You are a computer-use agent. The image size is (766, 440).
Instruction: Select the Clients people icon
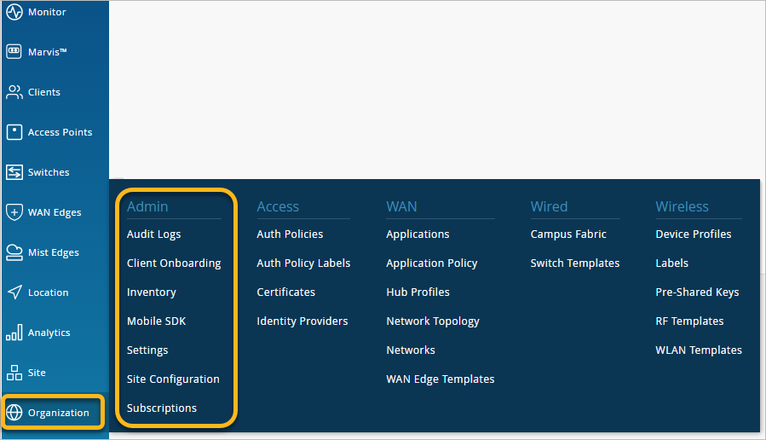click(x=14, y=92)
